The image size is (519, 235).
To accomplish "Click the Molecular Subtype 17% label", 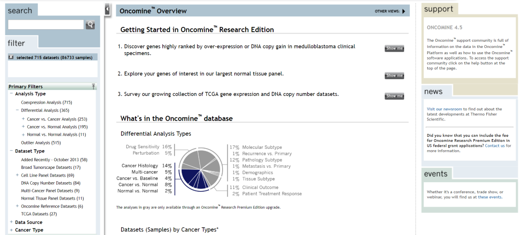I will click(256, 147).
